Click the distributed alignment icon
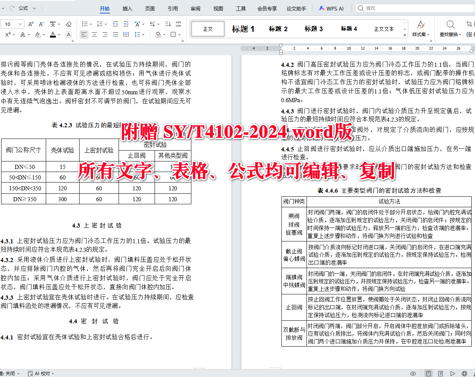Screen dimensions: 475x377 coord(126,35)
